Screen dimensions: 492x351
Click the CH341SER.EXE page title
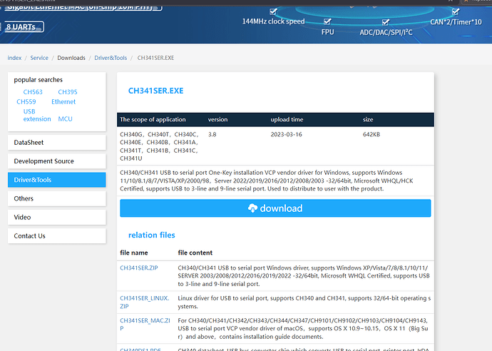(x=155, y=91)
